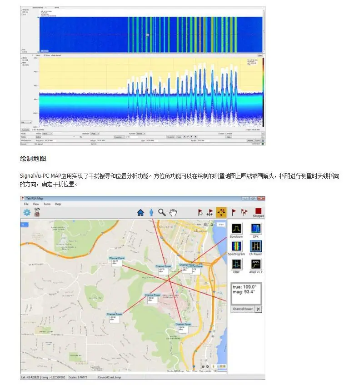
Task: Open the Function dropdown
Action: click(x=141, y=134)
